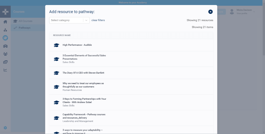Image resolution: width=265 pixels, height=134 pixels.
Task: Click the academy logo in top-left corner
Action: tap(5, 12)
